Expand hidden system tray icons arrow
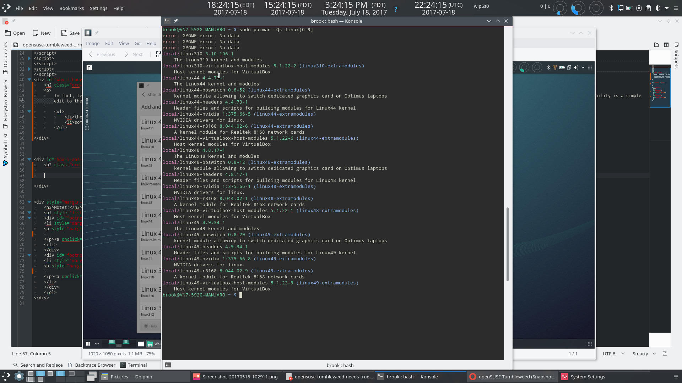 point(667,8)
